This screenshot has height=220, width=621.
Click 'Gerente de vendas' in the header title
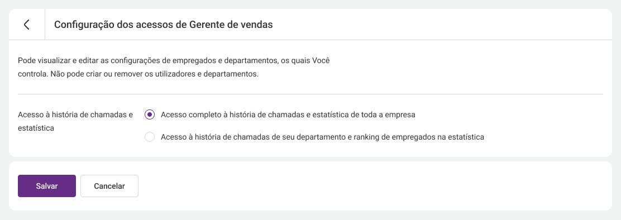click(231, 25)
